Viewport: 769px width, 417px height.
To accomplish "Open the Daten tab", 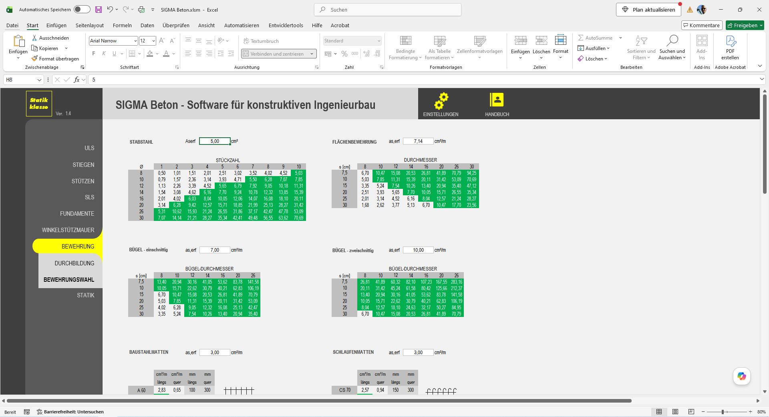I will [x=147, y=25].
